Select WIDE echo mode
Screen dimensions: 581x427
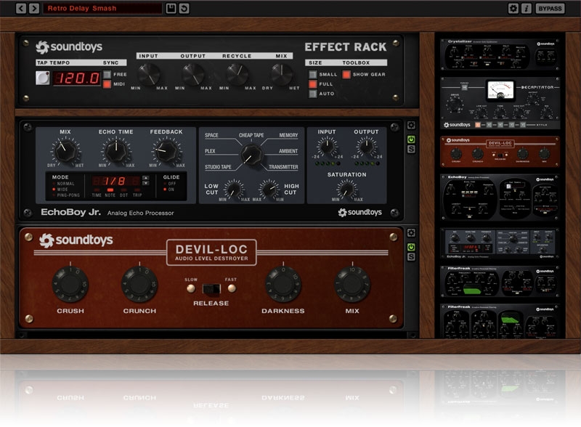(60, 189)
